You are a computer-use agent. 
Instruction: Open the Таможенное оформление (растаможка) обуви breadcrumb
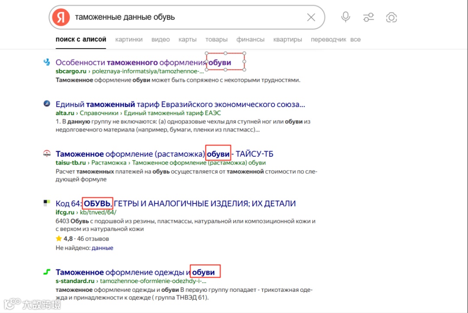pos(199,163)
